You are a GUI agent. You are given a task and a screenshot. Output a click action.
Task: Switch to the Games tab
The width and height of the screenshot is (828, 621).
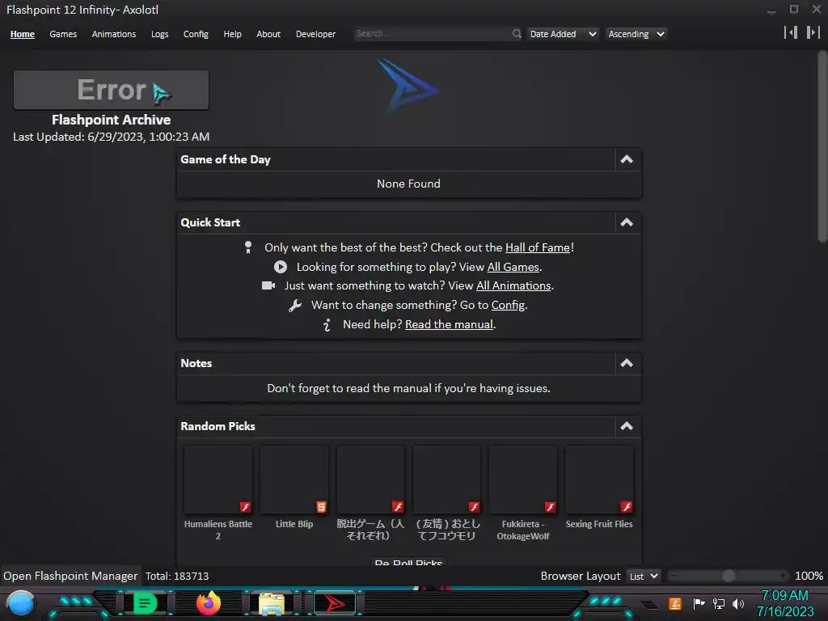(63, 34)
